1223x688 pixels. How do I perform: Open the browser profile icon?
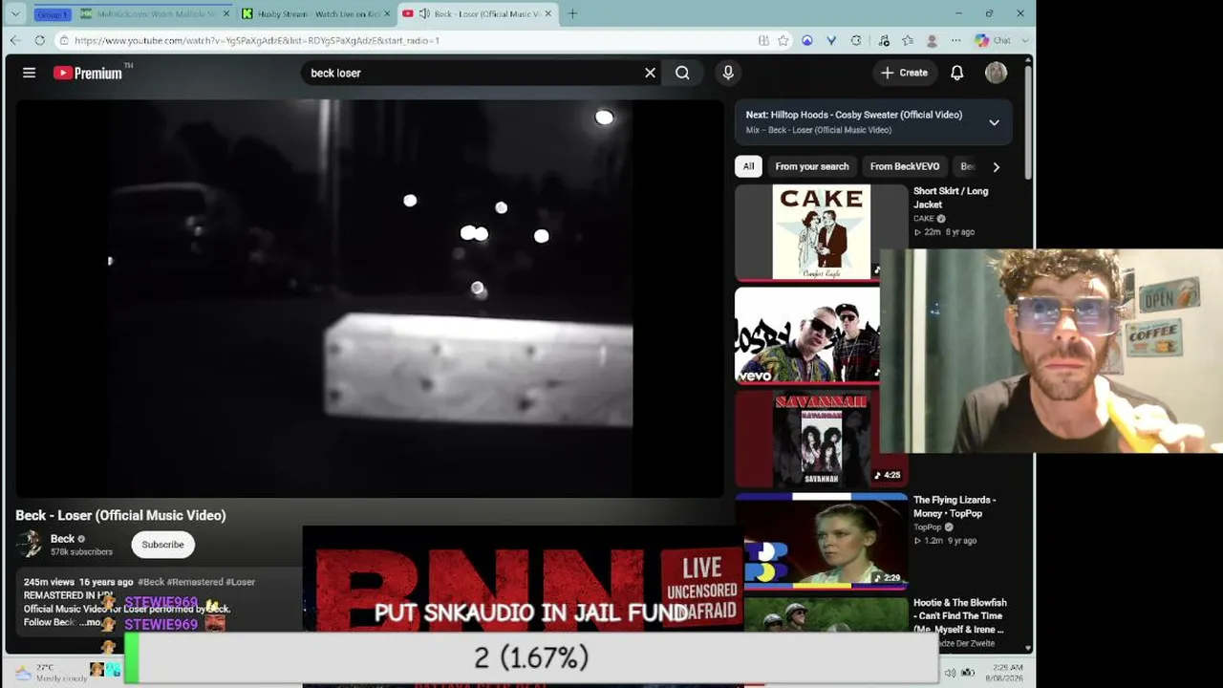(x=932, y=40)
